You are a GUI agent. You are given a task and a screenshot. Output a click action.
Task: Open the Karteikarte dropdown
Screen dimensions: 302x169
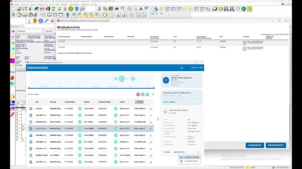coord(30,31)
